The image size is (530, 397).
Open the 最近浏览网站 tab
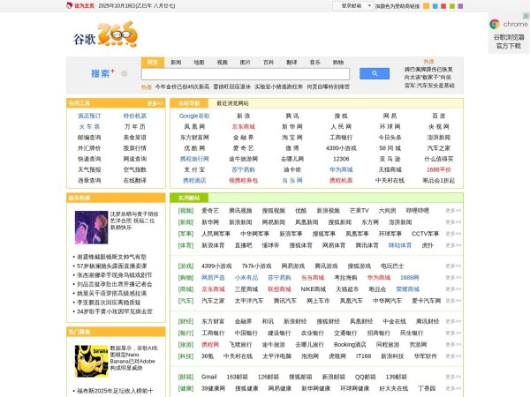[232, 103]
